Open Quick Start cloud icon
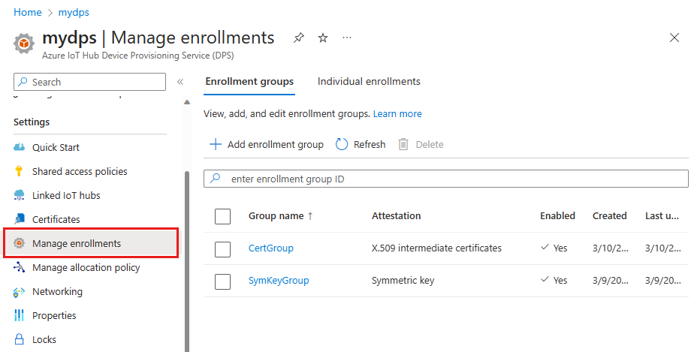The height and width of the screenshot is (352, 694). [x=20, y=147]
